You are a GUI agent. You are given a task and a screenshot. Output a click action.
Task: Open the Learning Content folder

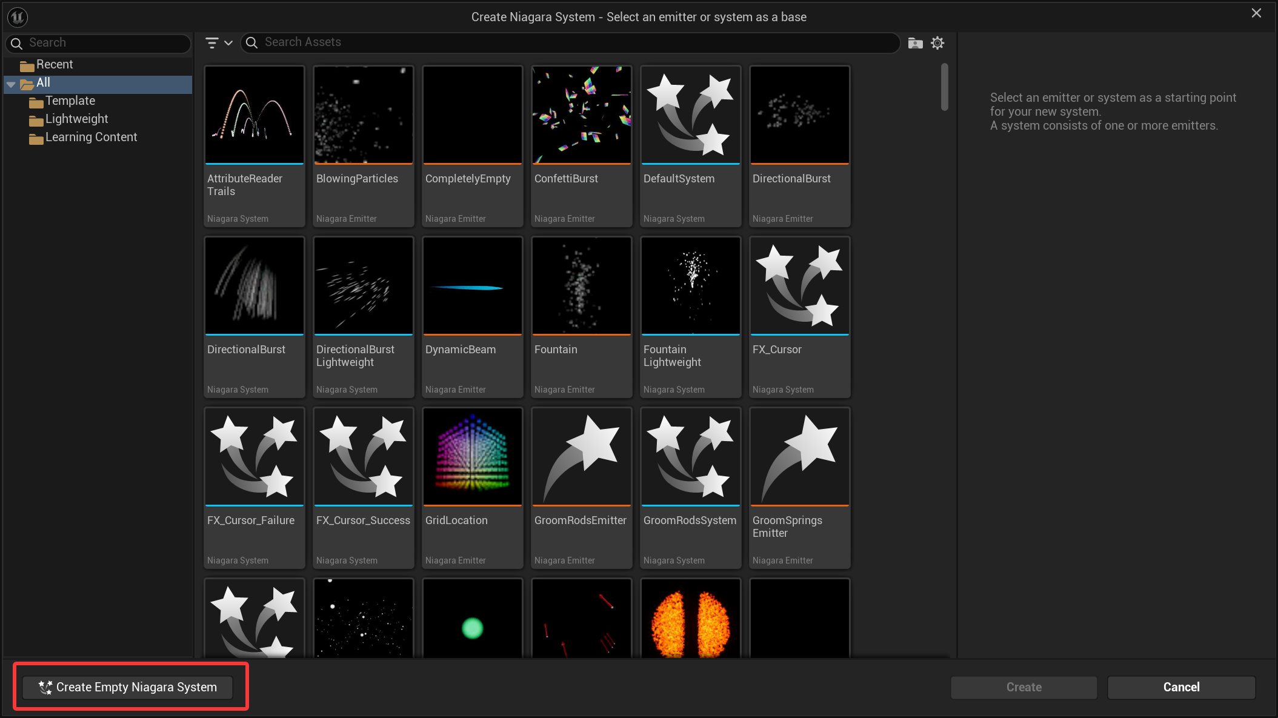pos(91,138)
